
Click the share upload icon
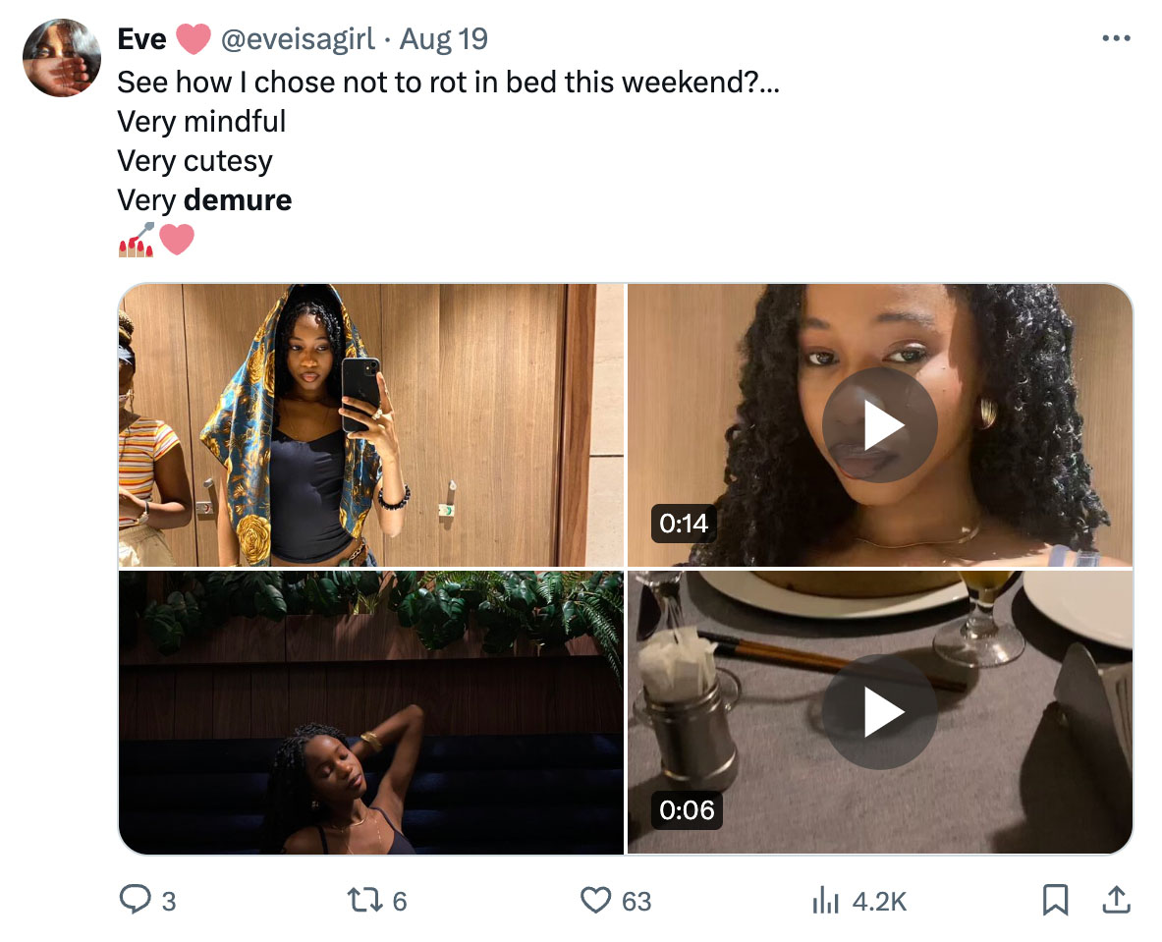1117,899
